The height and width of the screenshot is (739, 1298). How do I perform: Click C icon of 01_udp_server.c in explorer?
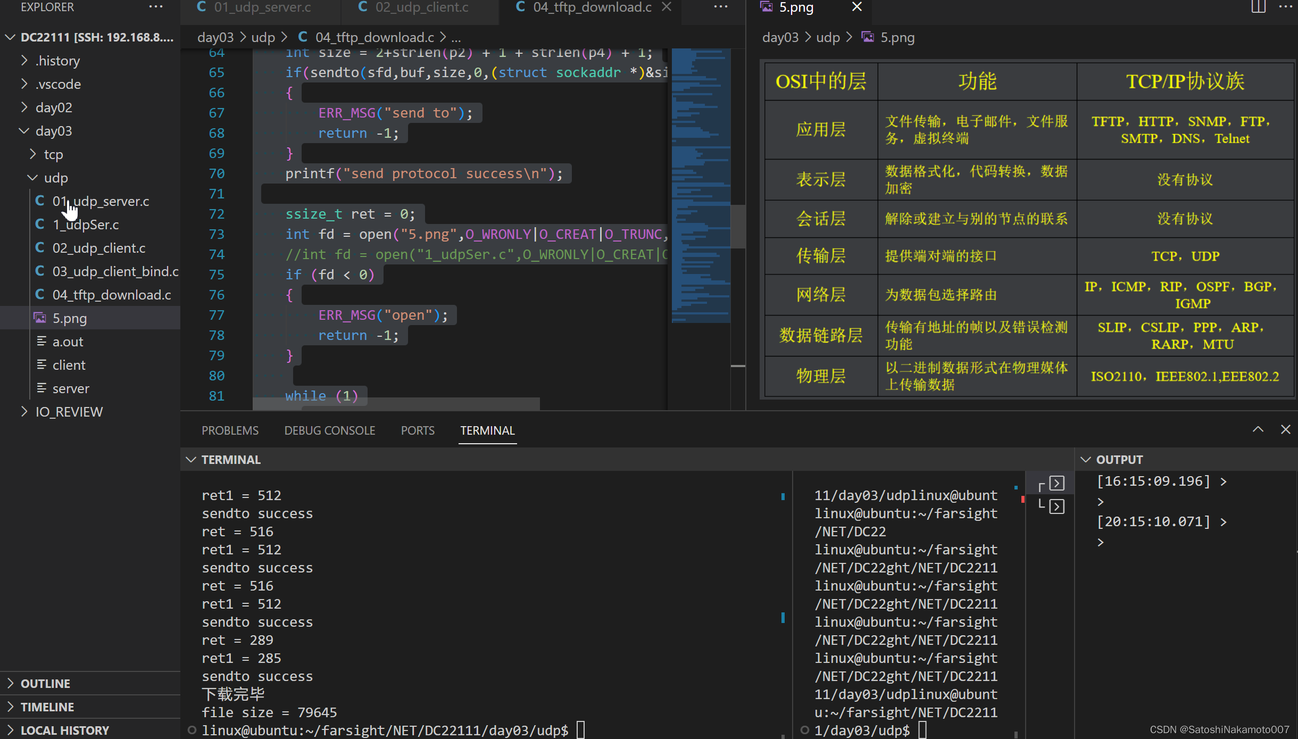pos(40,201)
